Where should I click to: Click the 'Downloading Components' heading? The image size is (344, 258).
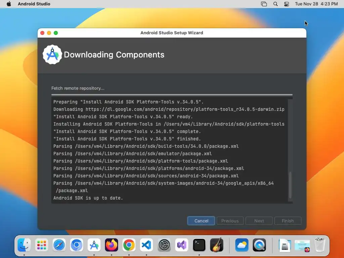pos(114,55)
